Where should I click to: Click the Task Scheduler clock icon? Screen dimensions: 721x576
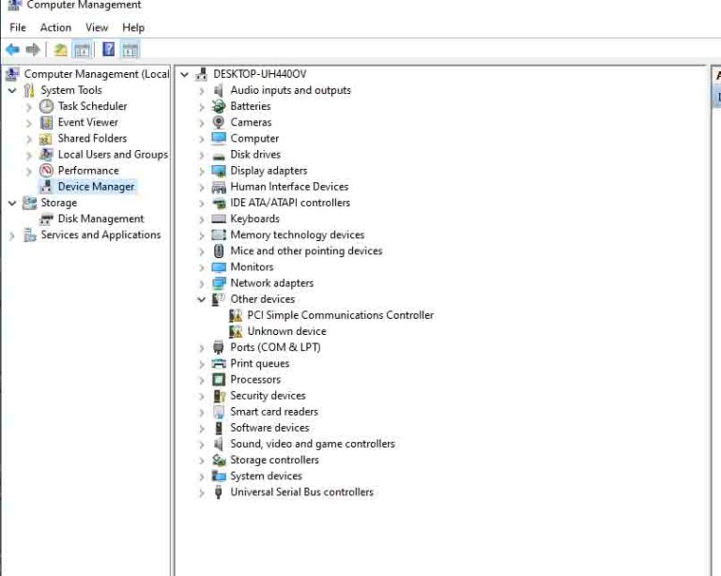(47, 106)
